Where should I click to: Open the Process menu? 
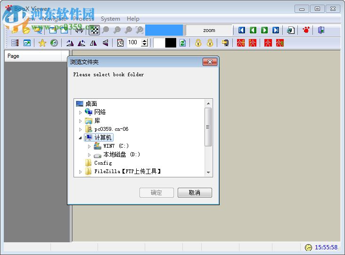[83, 19]
